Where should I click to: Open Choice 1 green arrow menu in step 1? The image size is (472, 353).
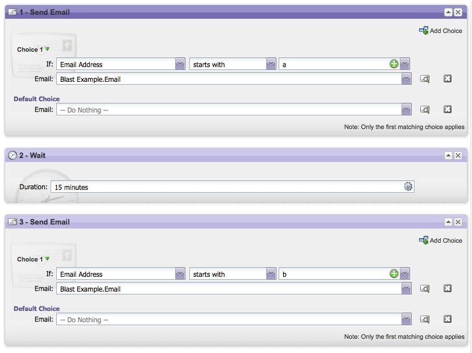47,49
